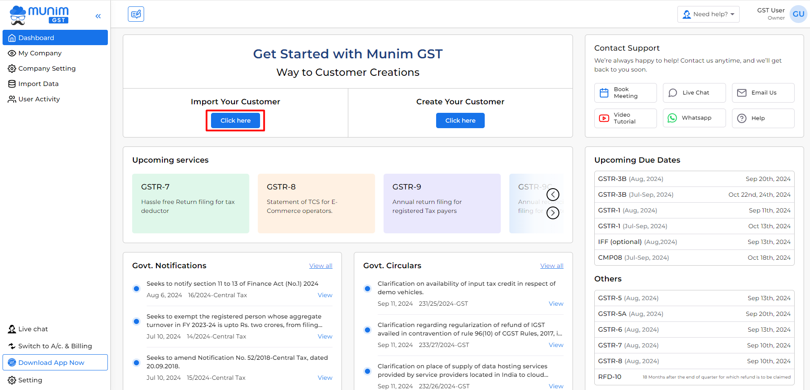Image resolution: width=810 pixels, height=390 pixels.
Task: Click the Email Us support button
Action: pos(763,93)
